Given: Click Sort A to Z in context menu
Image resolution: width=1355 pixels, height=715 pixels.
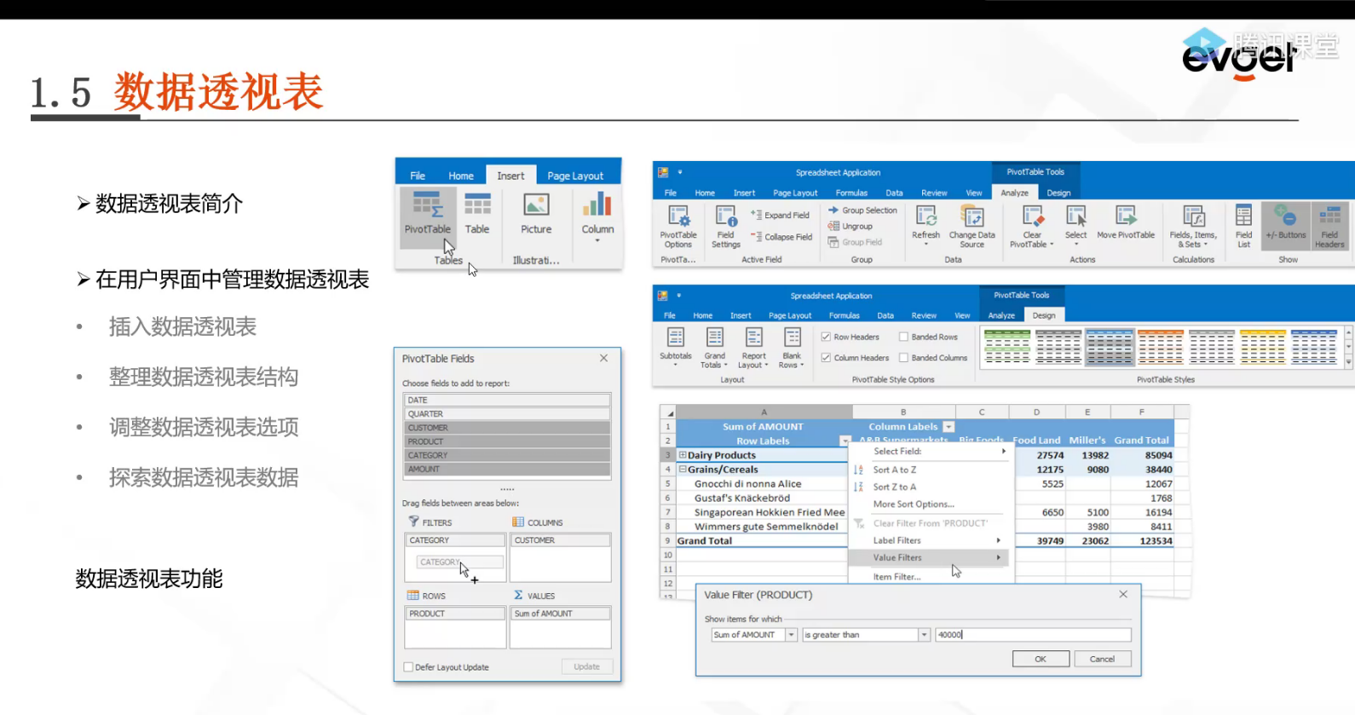Looking at the screenshot, I should pos(894,470).
